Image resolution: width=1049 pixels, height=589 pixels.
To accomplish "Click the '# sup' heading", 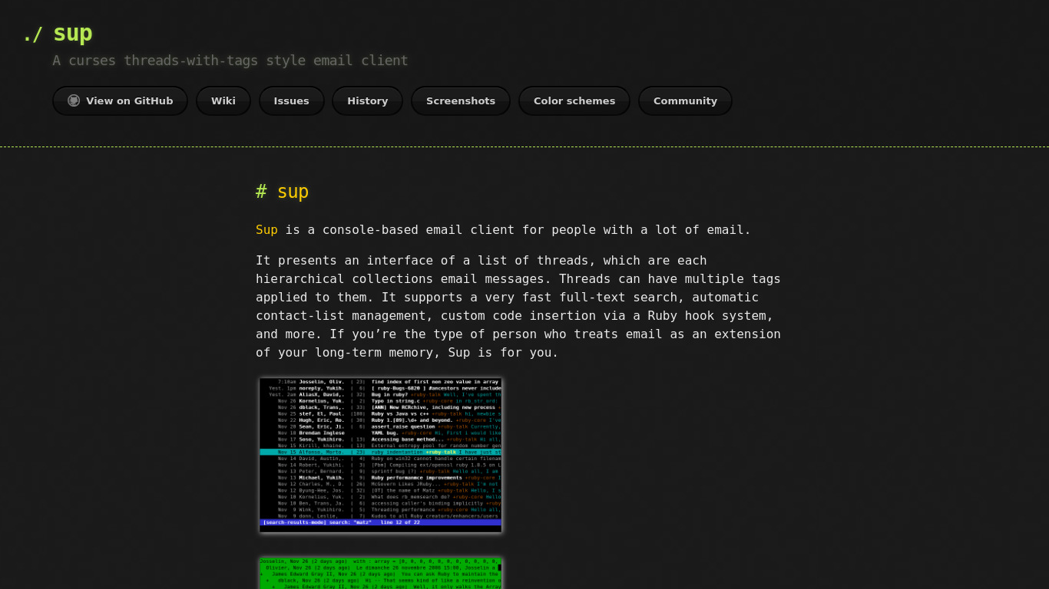I will (x=282, y=192).
